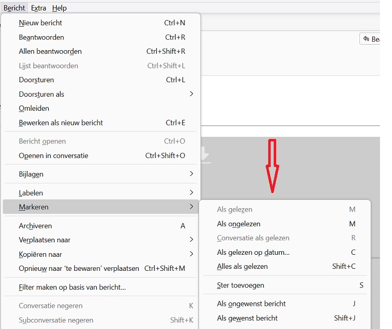The height and width of the screenshot is (329, 392).
Task: Open the Extra menu
Action: [39, 8]
